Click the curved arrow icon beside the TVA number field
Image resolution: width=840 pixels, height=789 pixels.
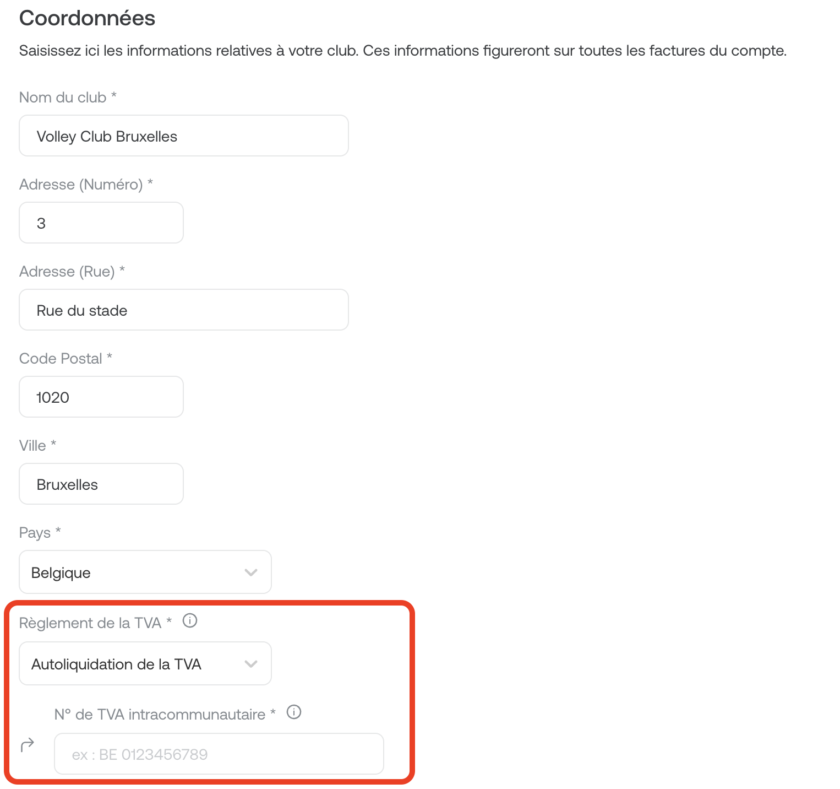(x=28, y=745)
